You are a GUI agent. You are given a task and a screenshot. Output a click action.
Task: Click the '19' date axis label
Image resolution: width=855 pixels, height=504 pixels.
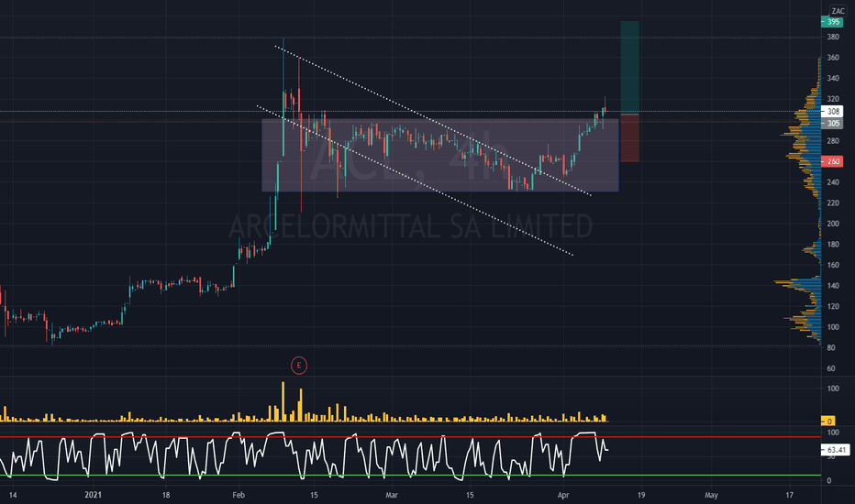pos(641,495)
